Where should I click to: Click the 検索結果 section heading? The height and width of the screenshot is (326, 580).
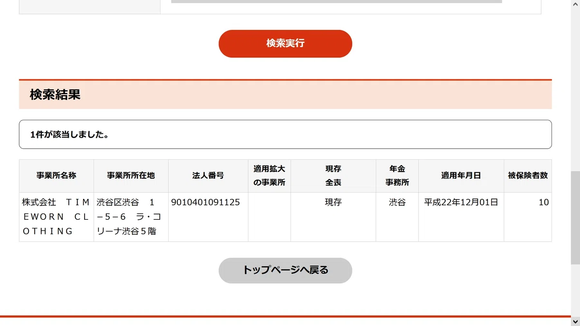[x=55, y=95]
